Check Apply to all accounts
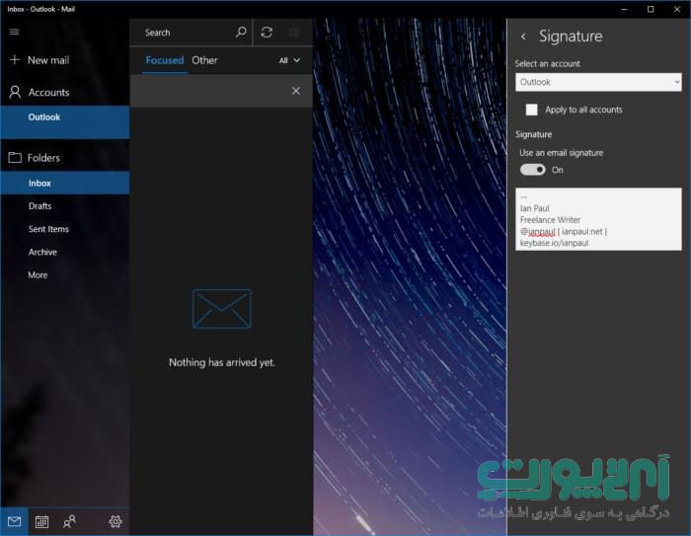Image resolution: width=691 pixels, height=536 pixels. pos(532,110)
